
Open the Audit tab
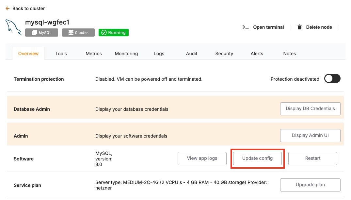(x=192, y=54)
